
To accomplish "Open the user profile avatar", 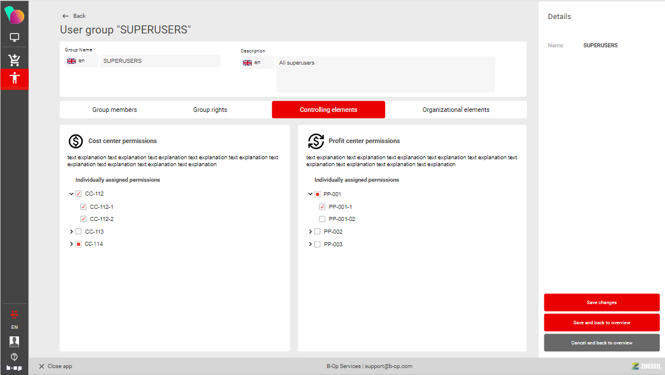I will [14, 342].
